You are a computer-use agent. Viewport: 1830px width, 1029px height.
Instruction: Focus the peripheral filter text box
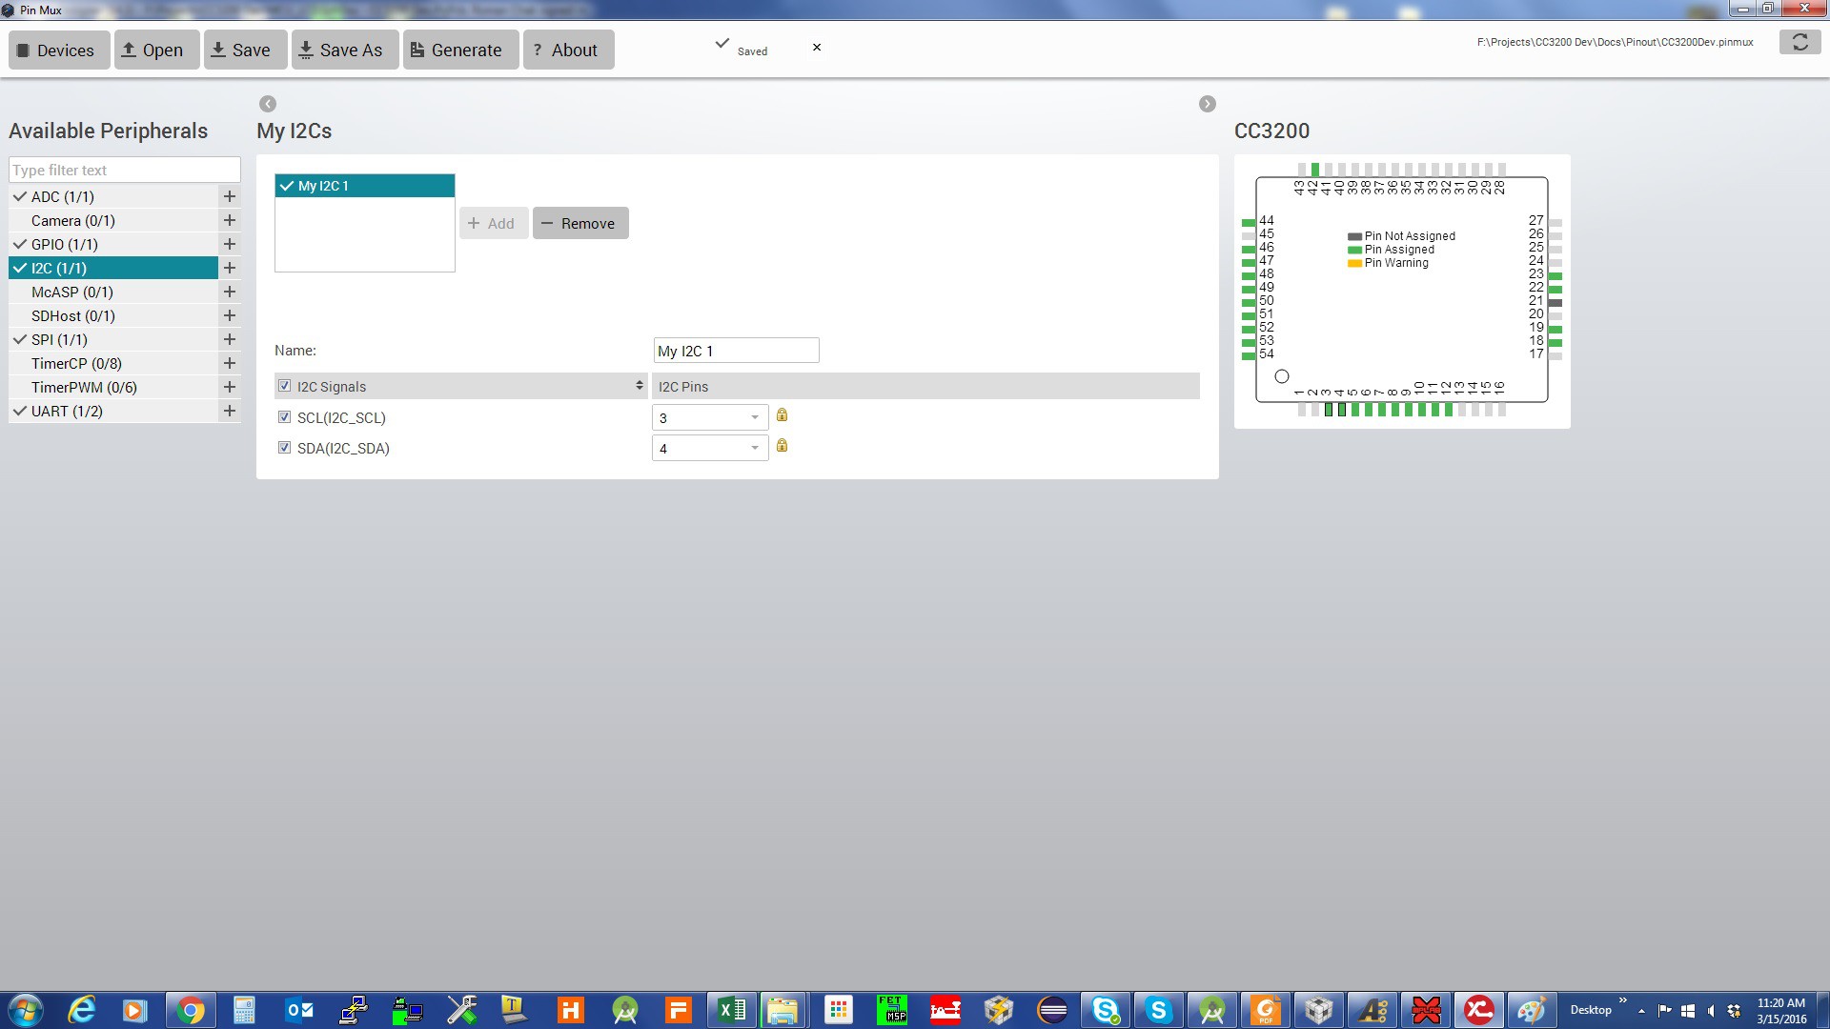click(x=125, y=170)
